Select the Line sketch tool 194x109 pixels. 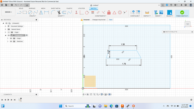click(x=19, y=12)
